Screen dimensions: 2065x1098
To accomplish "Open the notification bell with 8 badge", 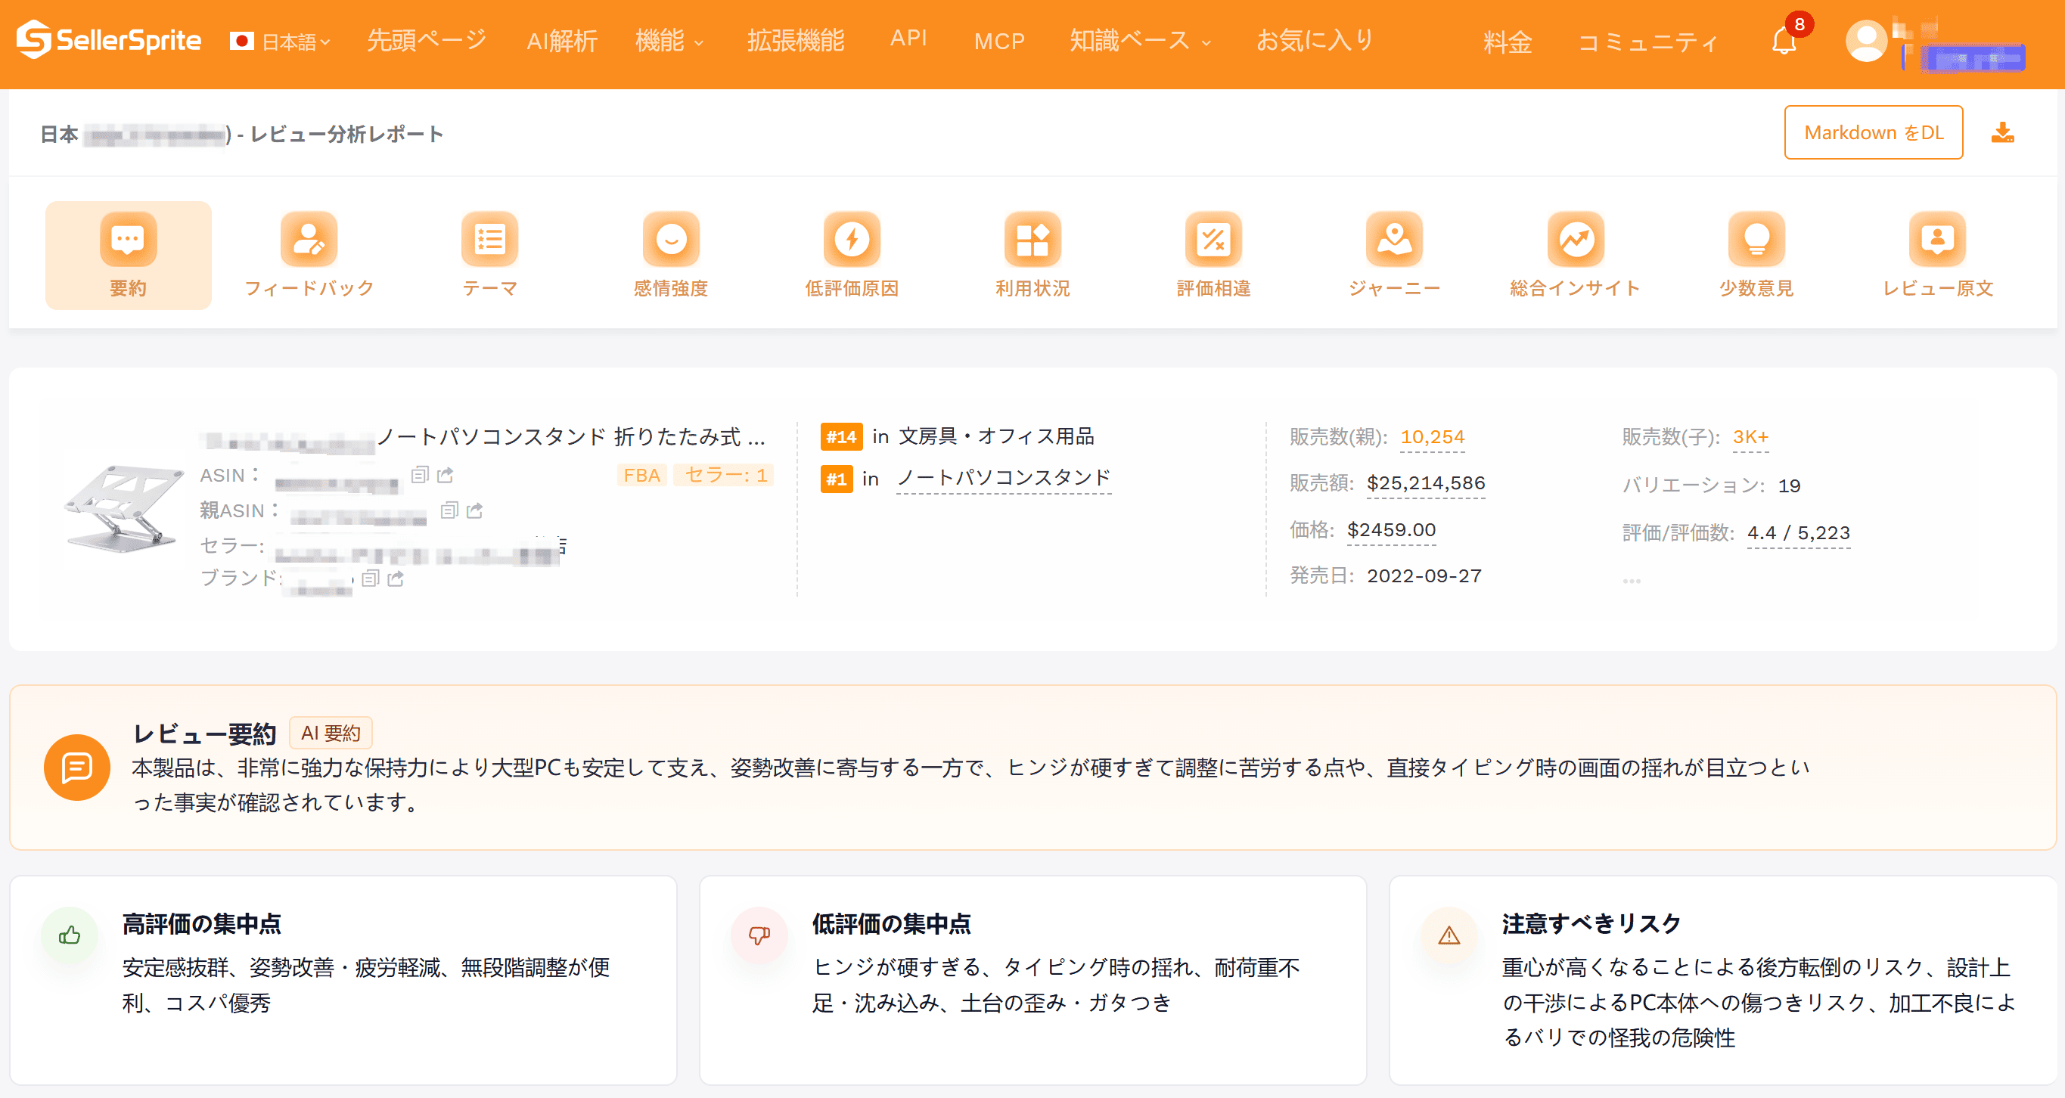I will pyautogui.click(x=1784, y=40).
